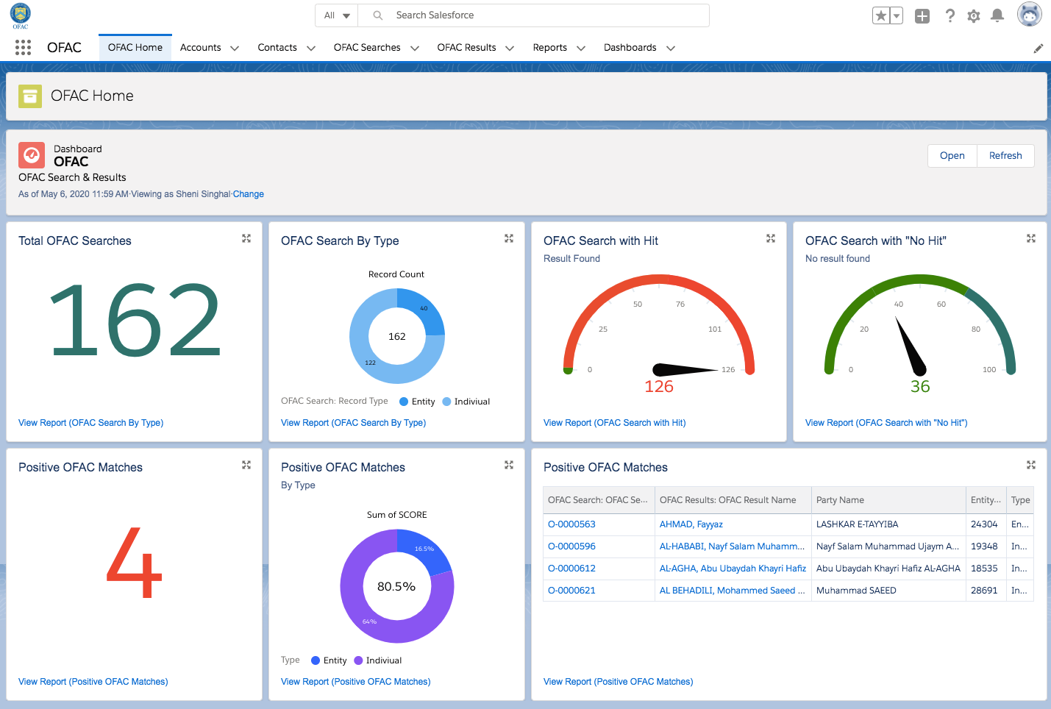Expand the Total OFAC Searches widget
Viewport: 1051px width, 709px height.
(246, 238)
